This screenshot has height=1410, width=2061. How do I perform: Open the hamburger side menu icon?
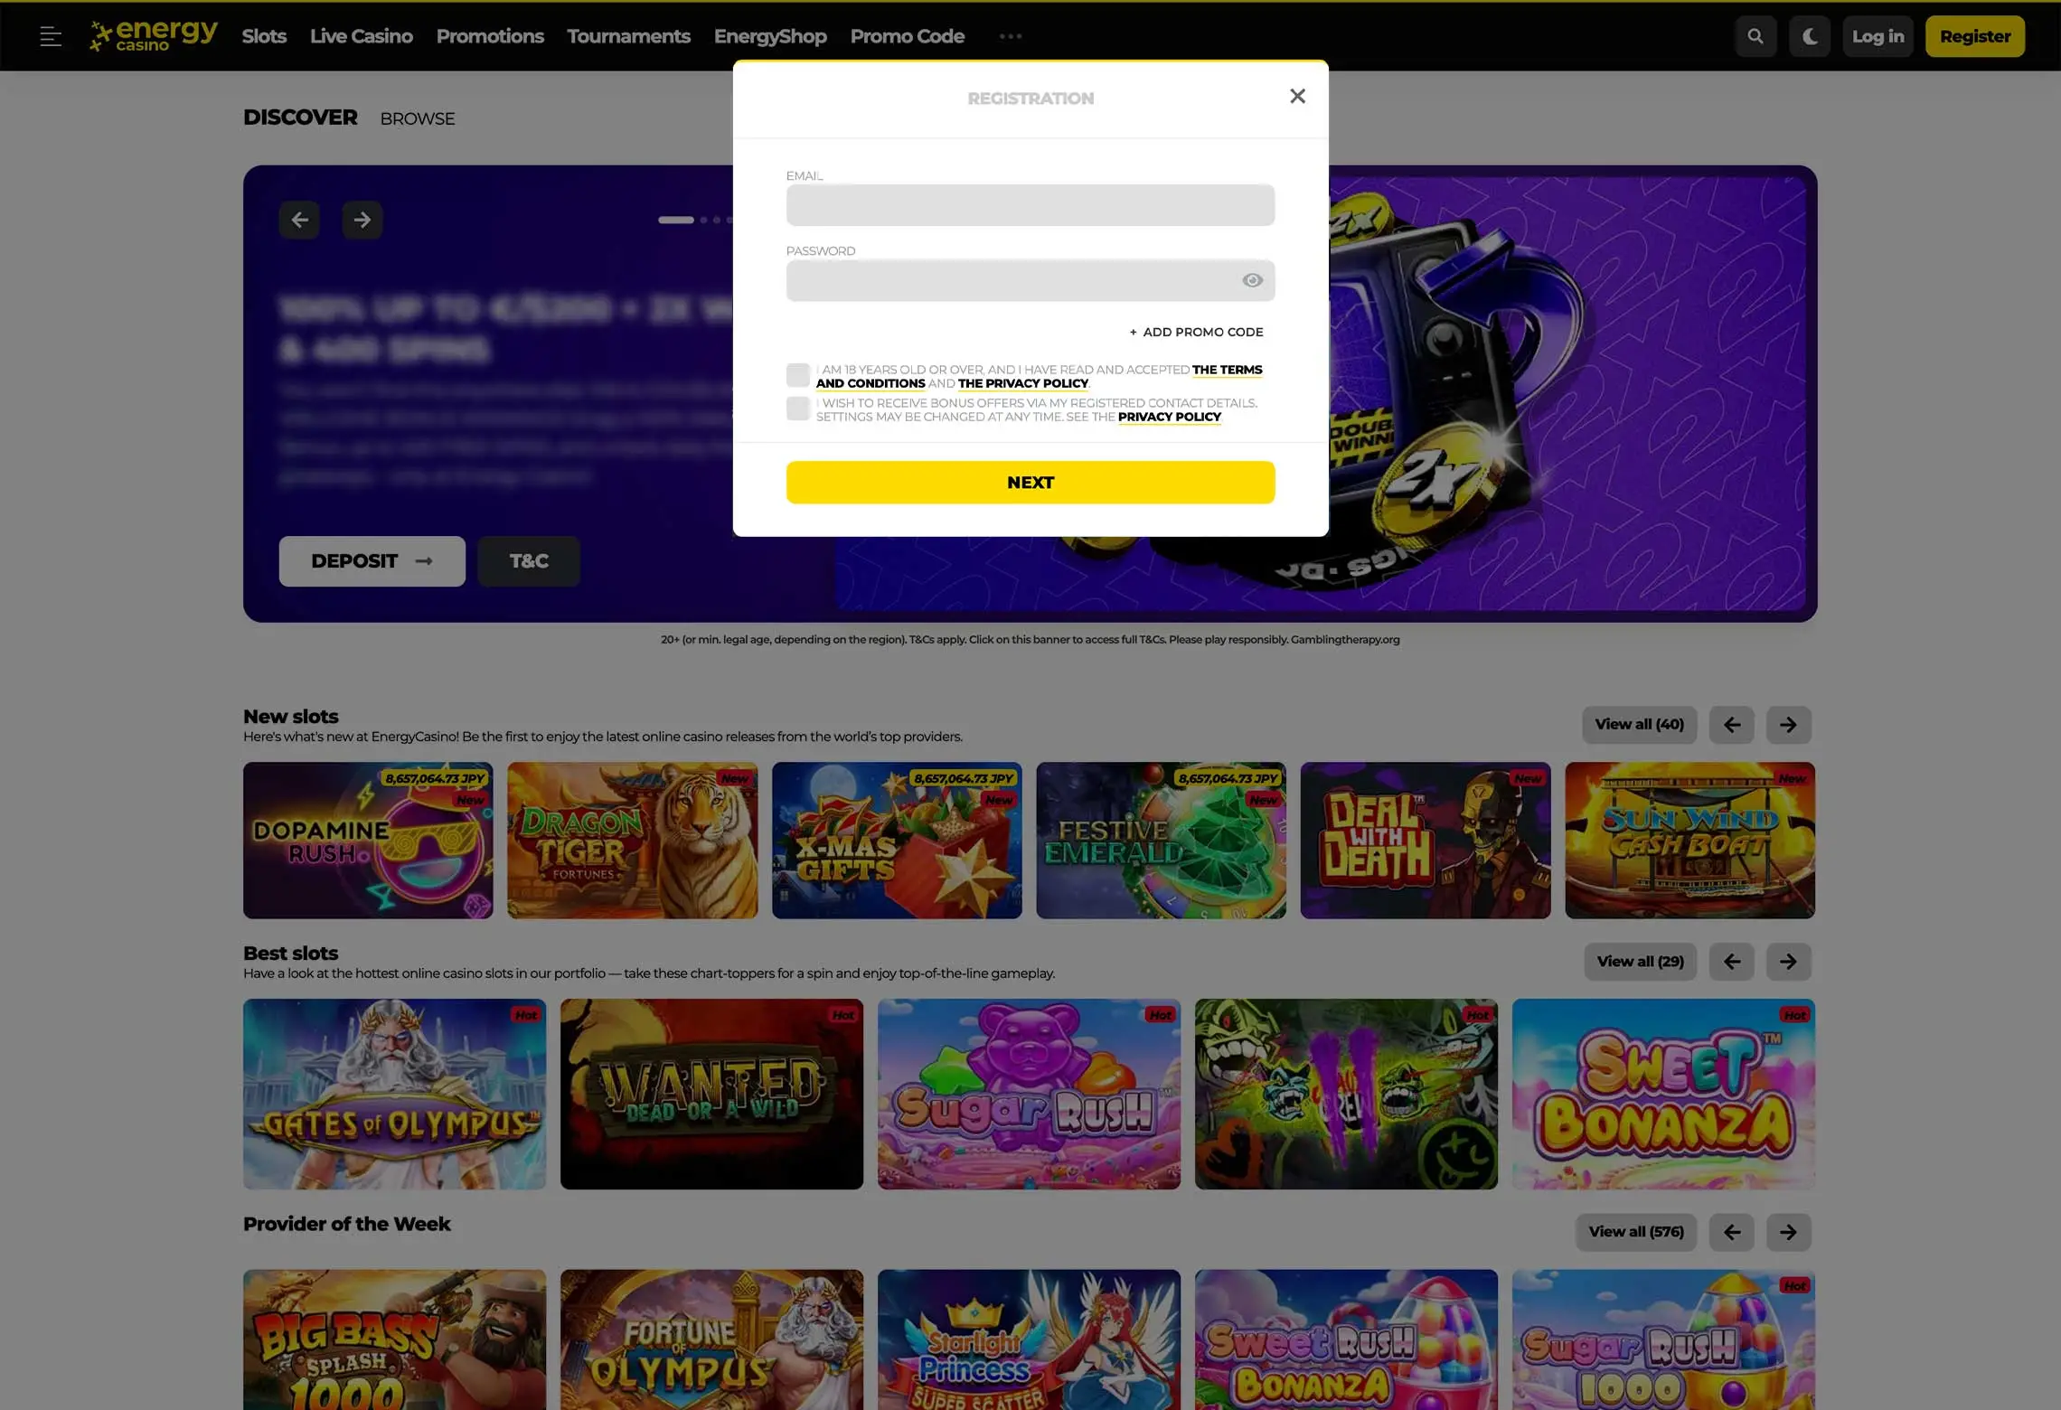pyautogui.click(x=51, y=36)
